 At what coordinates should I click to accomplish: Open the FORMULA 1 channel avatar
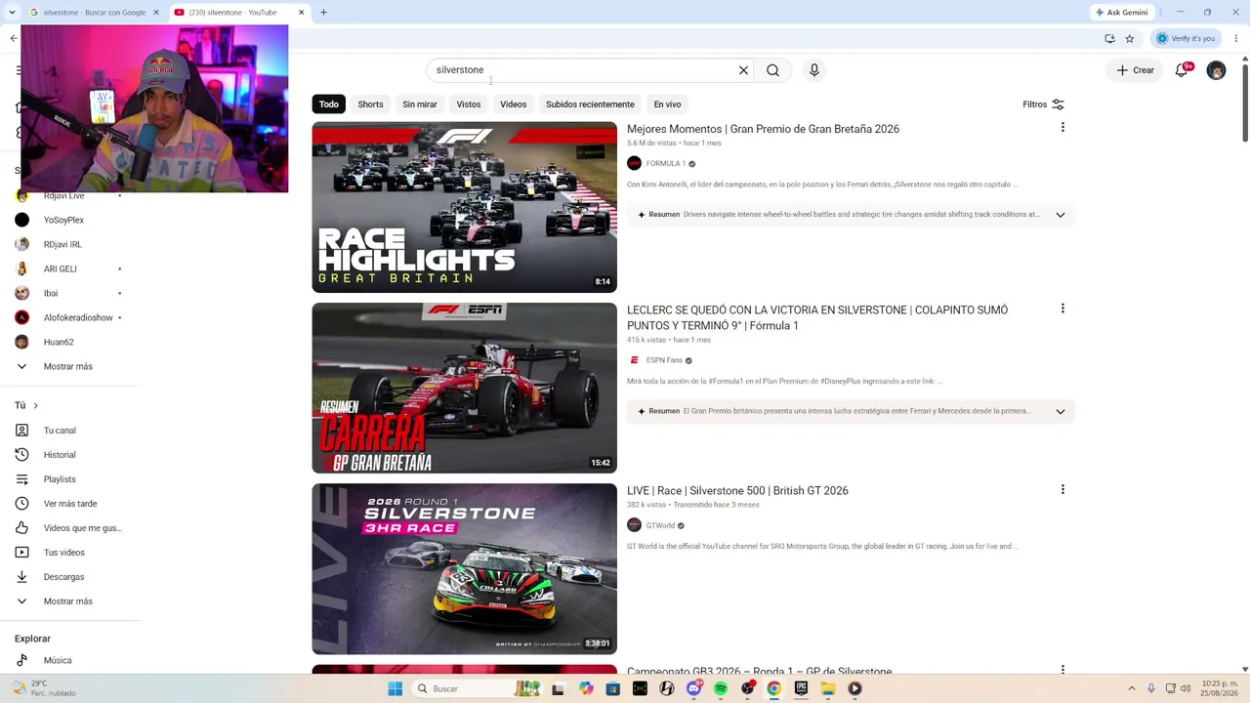[634, 163]
